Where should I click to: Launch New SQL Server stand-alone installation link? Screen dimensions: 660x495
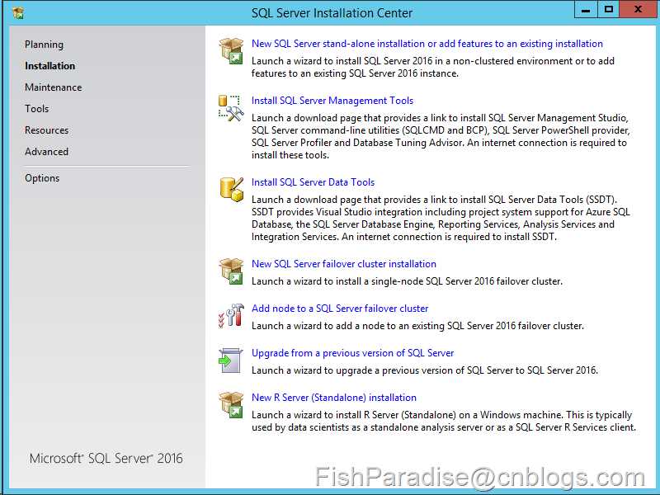pos(427,44)
